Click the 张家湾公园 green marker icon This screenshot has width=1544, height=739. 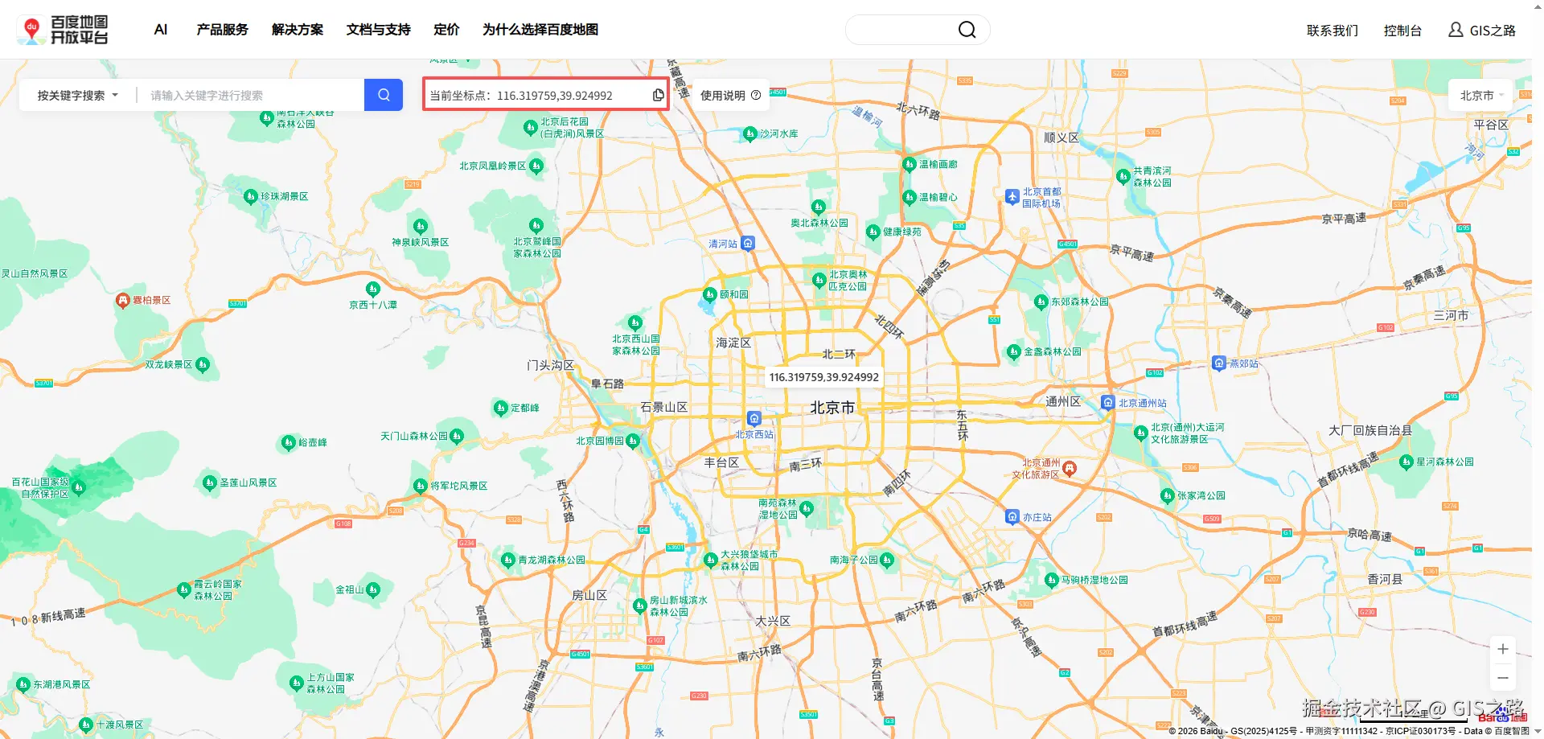pyautogui.click(x=1168, y=495)
